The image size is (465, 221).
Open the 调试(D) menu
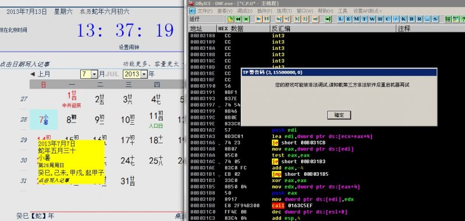point(245,11)
